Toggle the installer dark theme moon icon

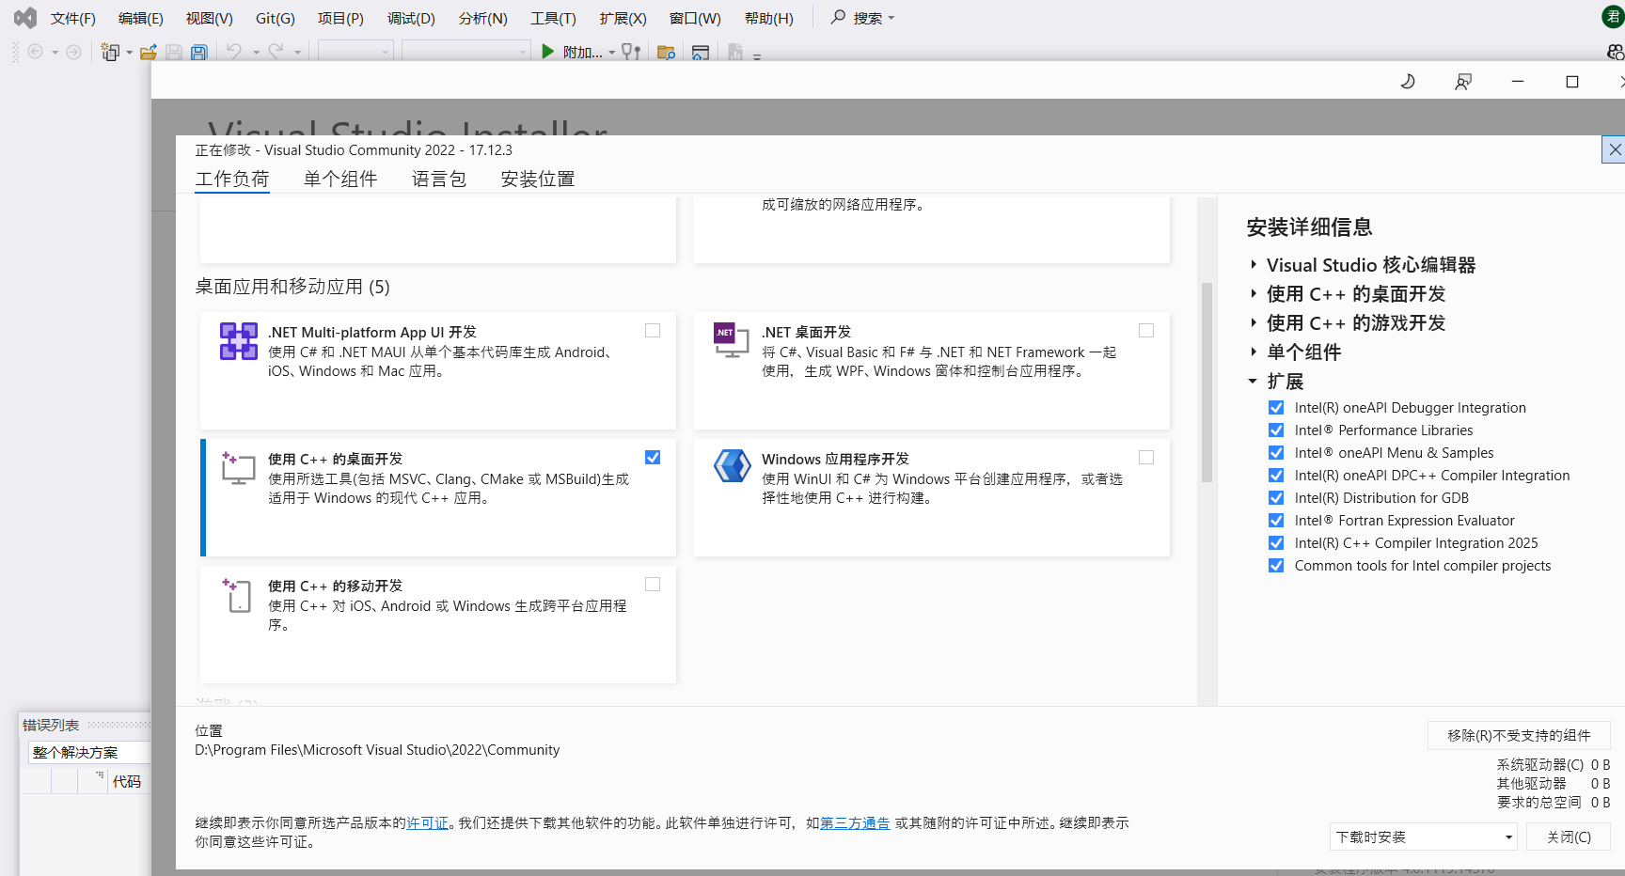tap(1408, 82)
